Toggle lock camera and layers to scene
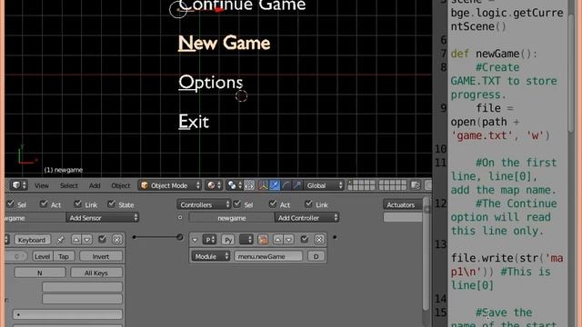This screenshot has width=582, height=327. point(416,185)
